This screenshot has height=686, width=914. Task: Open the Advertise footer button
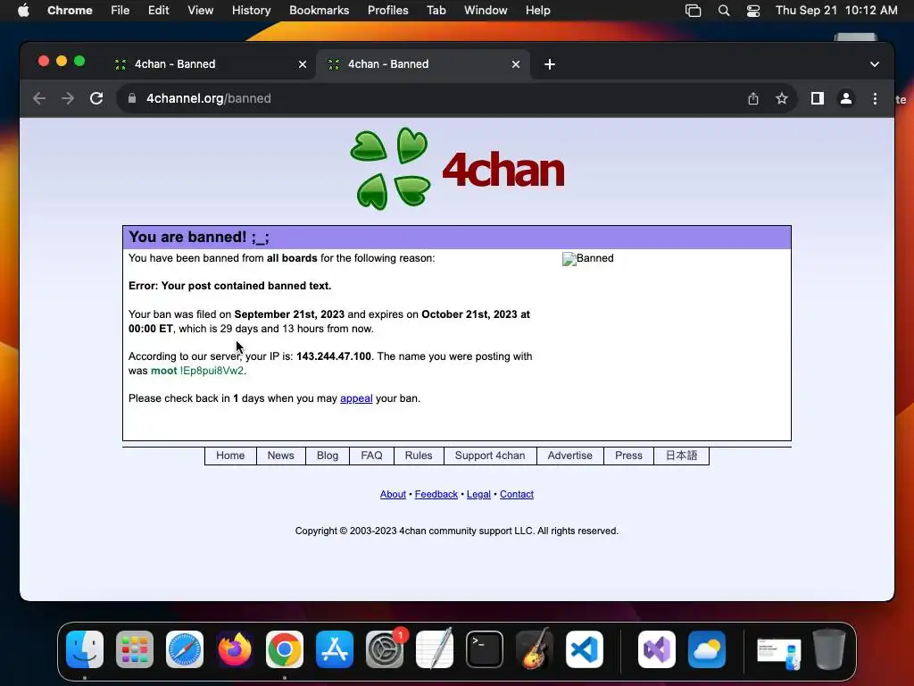pos(569,456)
